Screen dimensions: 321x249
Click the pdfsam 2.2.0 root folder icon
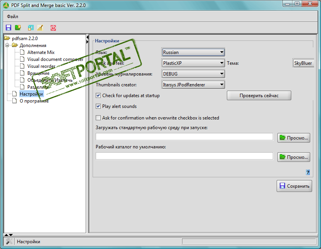[7, 38]
